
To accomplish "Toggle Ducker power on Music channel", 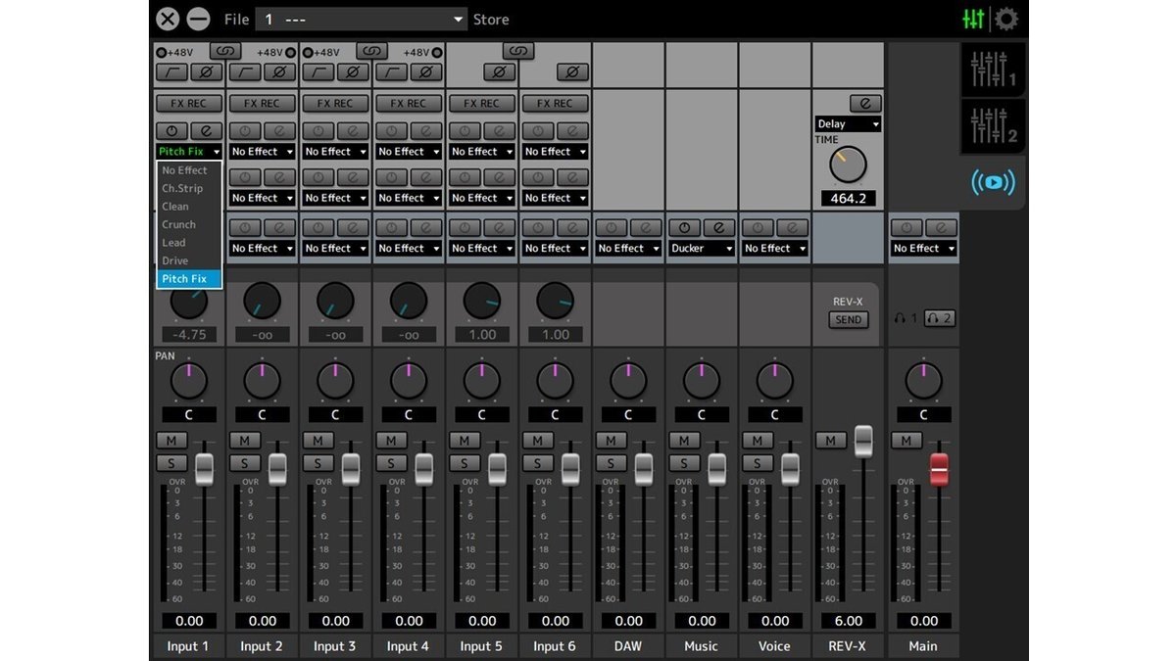I will [x=685, y=227].
